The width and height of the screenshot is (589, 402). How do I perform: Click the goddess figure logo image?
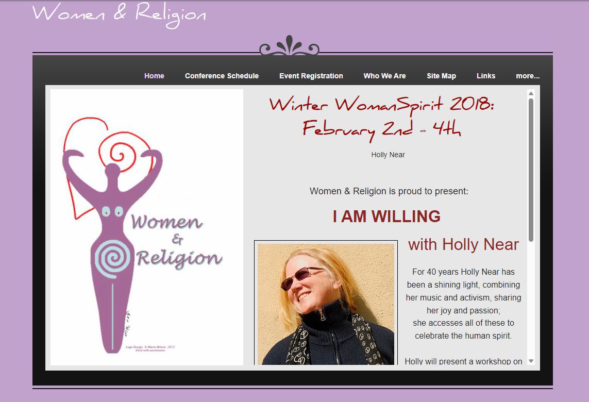[x=147, y=227]
